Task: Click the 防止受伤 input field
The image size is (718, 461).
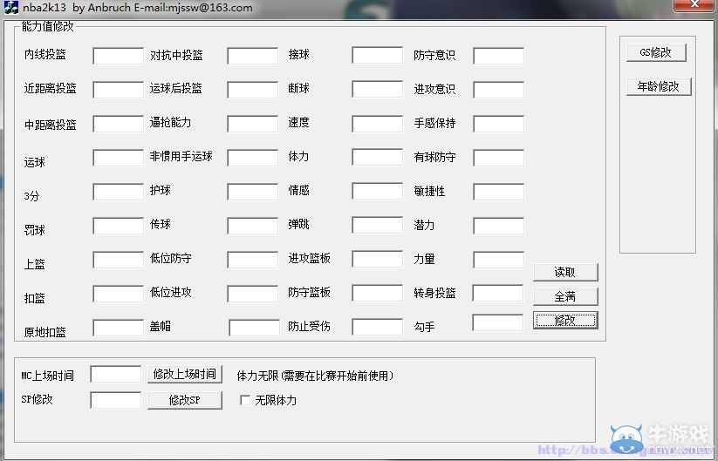Action: coord(377,327)
